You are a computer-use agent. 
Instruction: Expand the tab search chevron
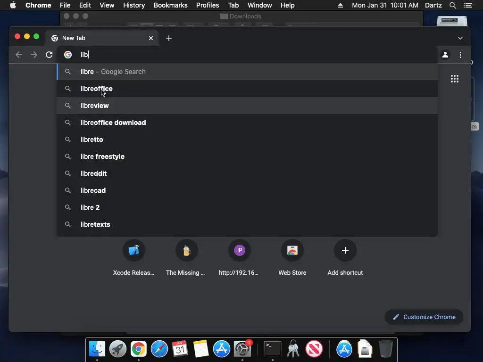460,38
